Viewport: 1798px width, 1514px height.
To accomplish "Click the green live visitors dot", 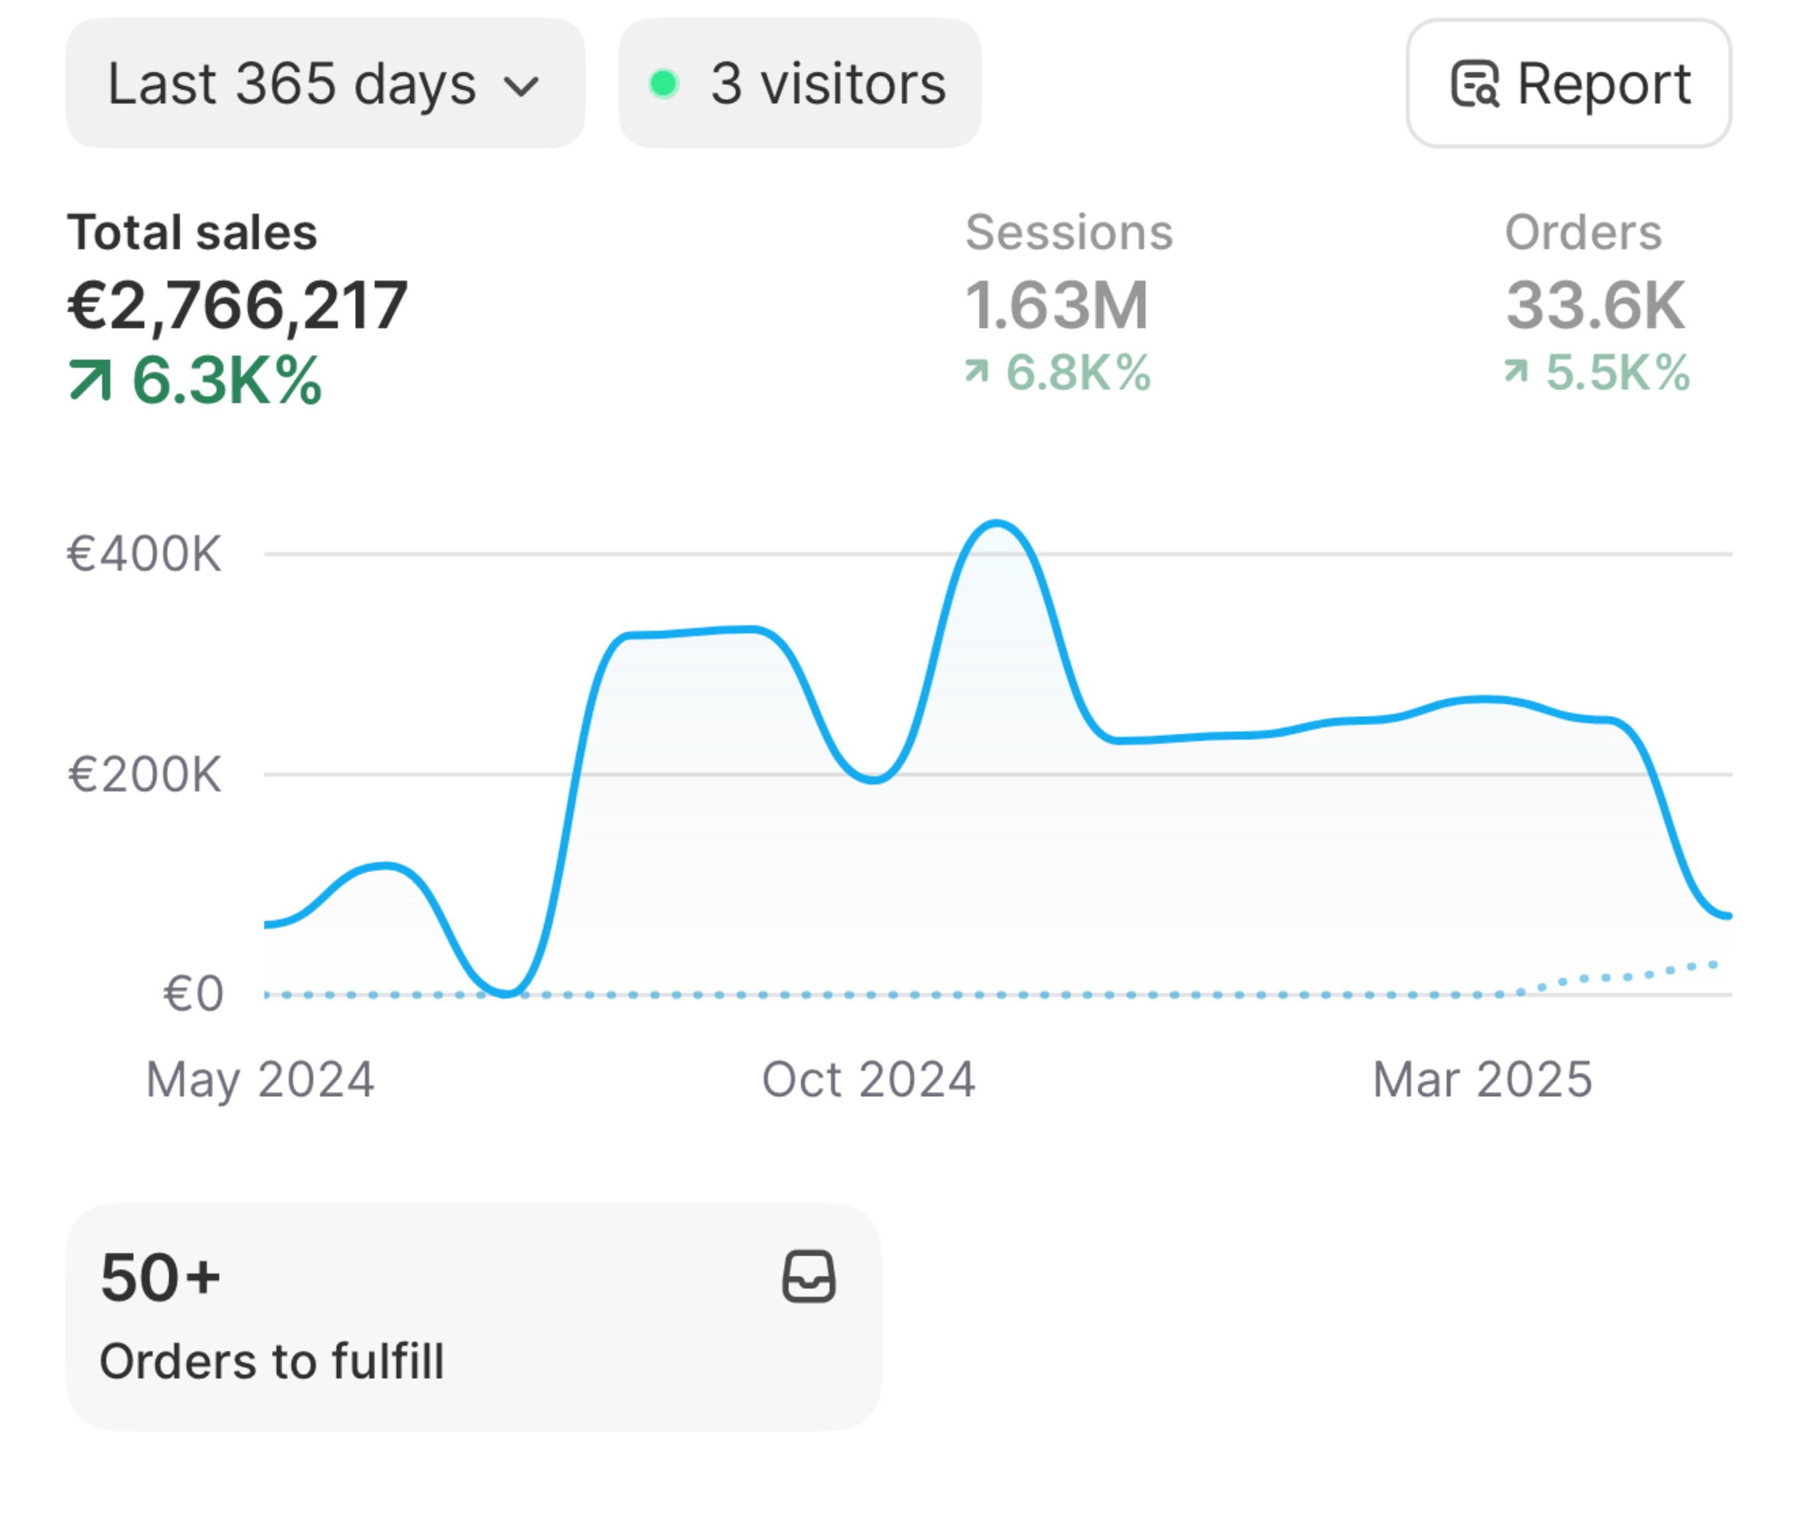I will pyautogui.click(x=663, y=84).
